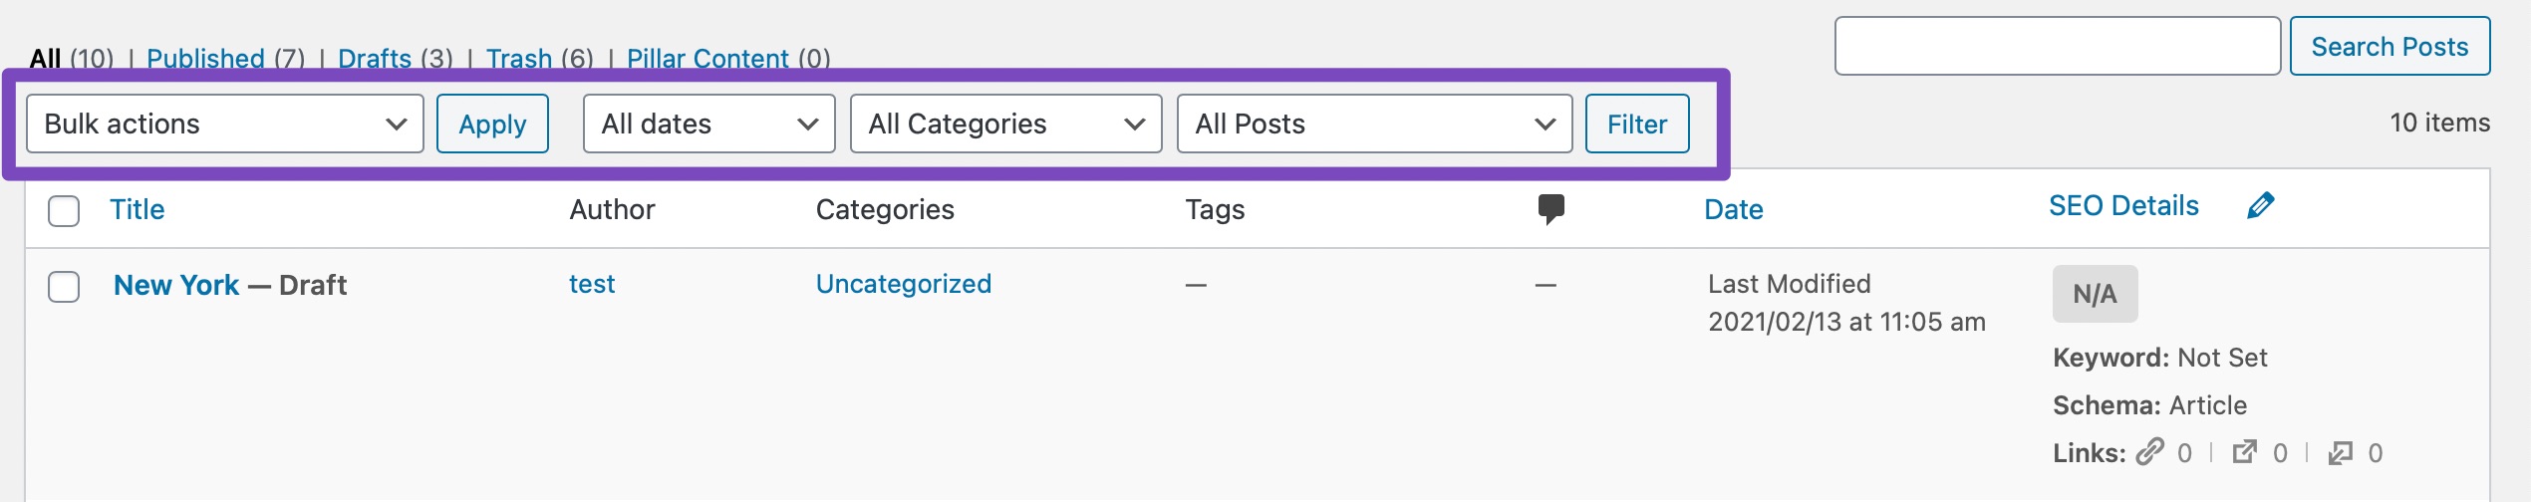Click the comments bubble column icon
Image resolution: width=2531 pixels, height=502 pixels.
(x=1550, y=209)
